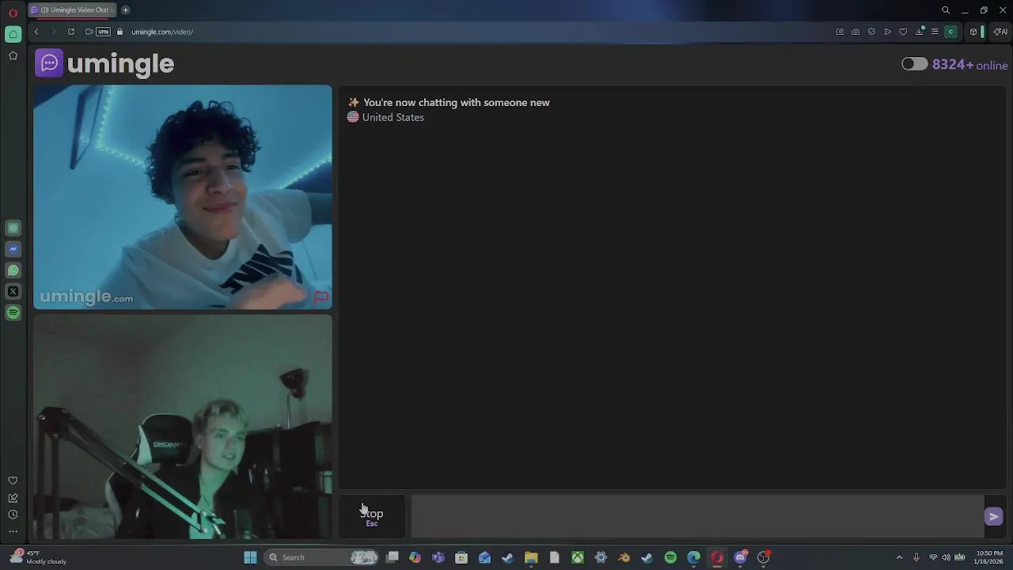Open File Explorer from the taskbar

[x=531, y=557]
